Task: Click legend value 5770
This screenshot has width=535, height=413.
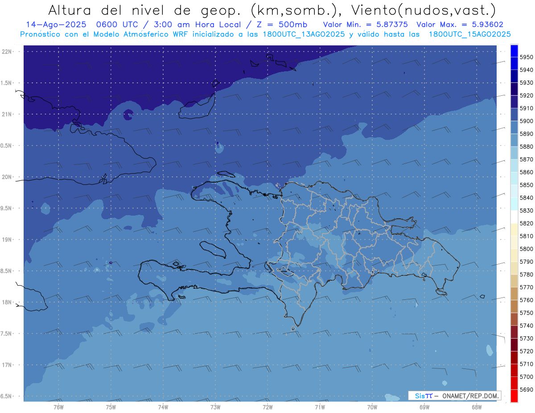Action: [x=526, y=287]
